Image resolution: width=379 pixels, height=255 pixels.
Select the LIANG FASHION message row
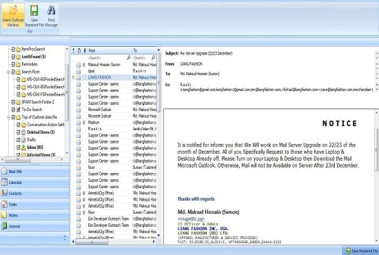tap(114, 77)
